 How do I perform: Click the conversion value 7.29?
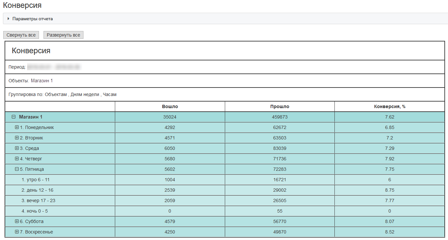(x=390, y=148)
